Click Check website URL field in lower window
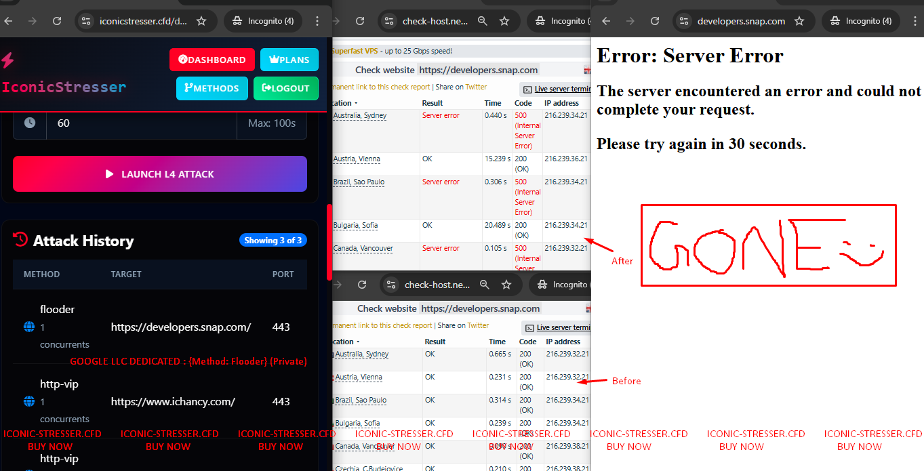The height and width of the screenshot is (471, 924). tap(481, 308)
